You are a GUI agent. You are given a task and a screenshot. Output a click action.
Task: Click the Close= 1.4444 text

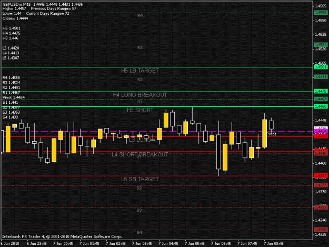tap(15, 18)
